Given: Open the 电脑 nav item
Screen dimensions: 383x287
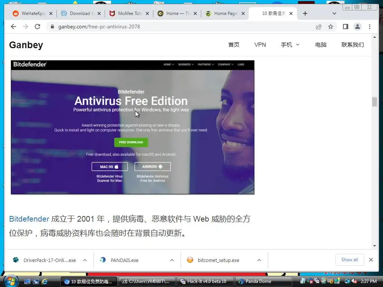Looking at the screenshot, I should click(321, 45).
